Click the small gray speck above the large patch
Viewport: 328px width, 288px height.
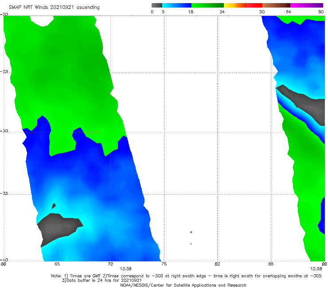pyautogui.click(x=54, y=206)
